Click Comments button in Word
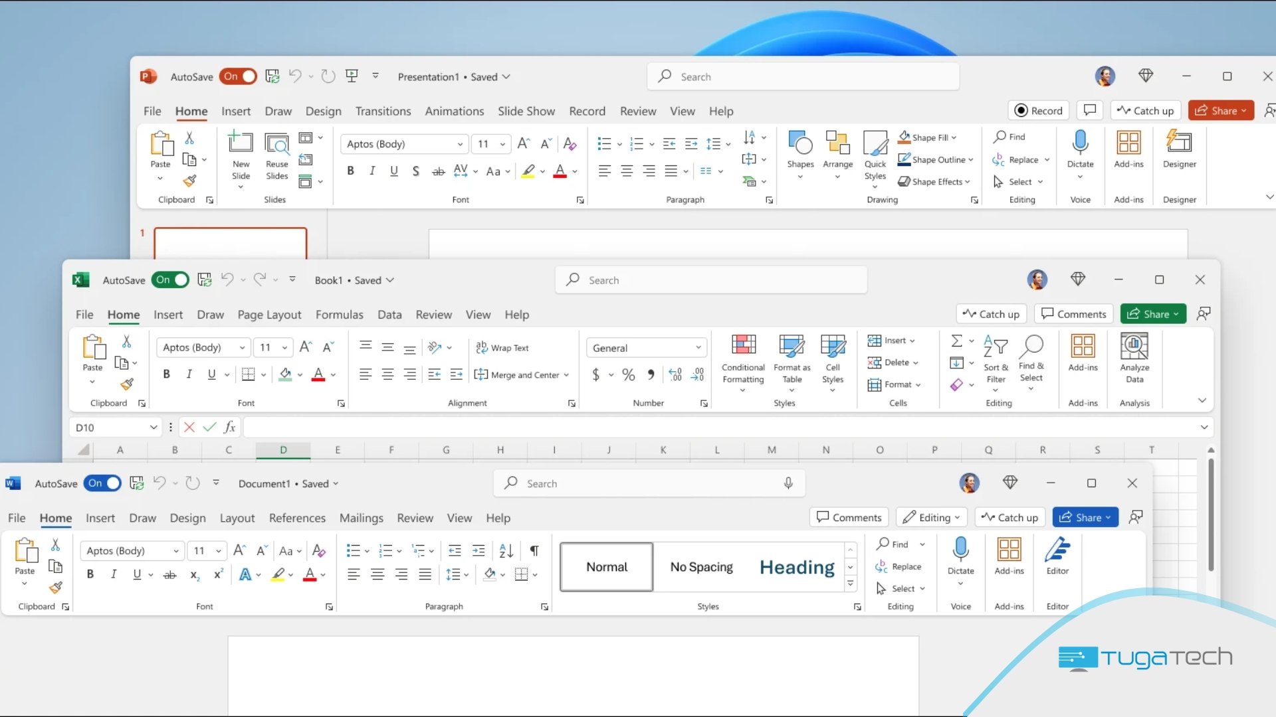Viewport: 1276px width, 717px height. point(849,518)
